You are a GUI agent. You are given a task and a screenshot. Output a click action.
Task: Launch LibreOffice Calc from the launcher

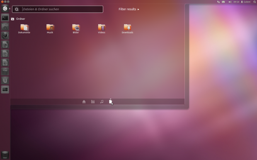pos(5,54)
